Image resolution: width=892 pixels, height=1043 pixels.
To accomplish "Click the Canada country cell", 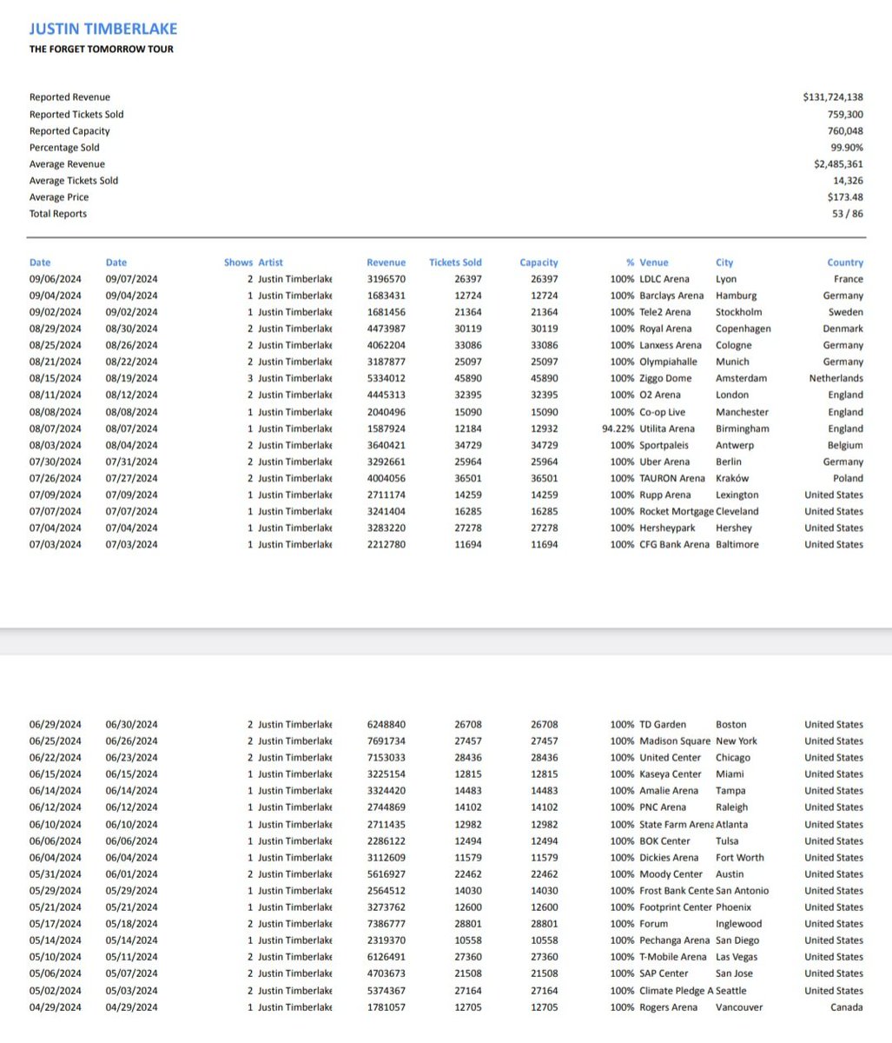I will (847, 1007).
